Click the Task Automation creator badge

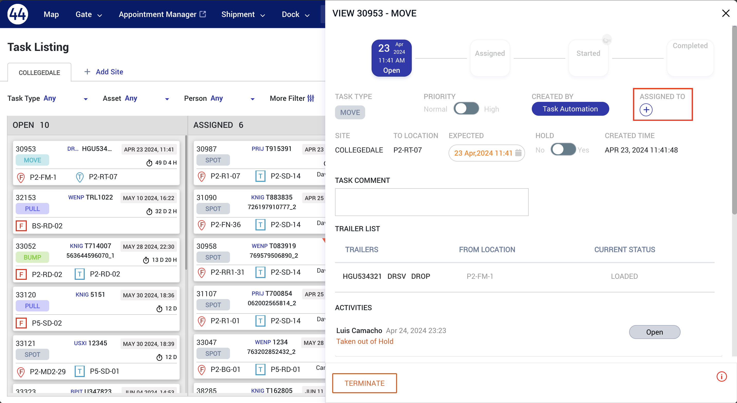pyautogui.click(x=570, y=109)
